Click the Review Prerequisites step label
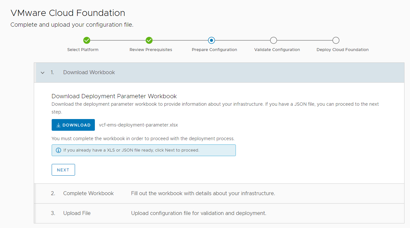Image resolution: width=410 pixels, height=228 pixels. click(151, 50)
